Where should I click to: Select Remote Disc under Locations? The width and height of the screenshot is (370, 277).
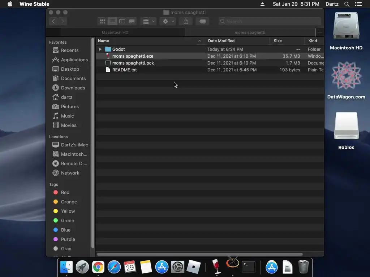[70, 163]
